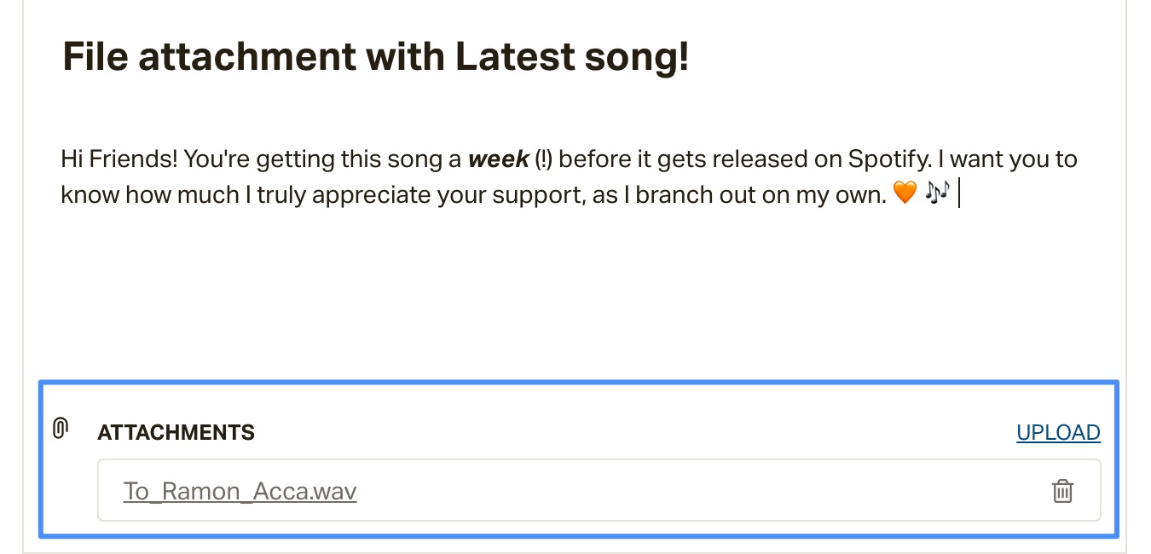
Task: Click the ATTACHMENTS section heading
Action: point(176,432)
